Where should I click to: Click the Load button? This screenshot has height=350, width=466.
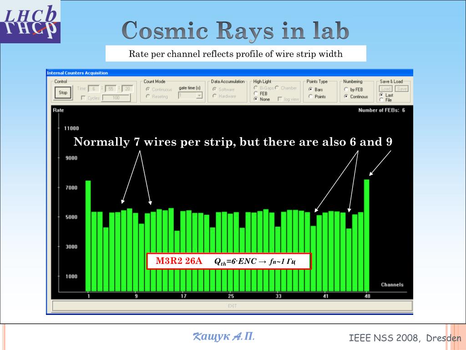pyautogui.click(x=385, y=89)
